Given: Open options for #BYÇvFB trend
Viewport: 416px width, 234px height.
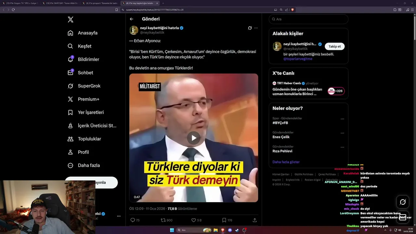Looking at the screenshot, I should 342,119.
